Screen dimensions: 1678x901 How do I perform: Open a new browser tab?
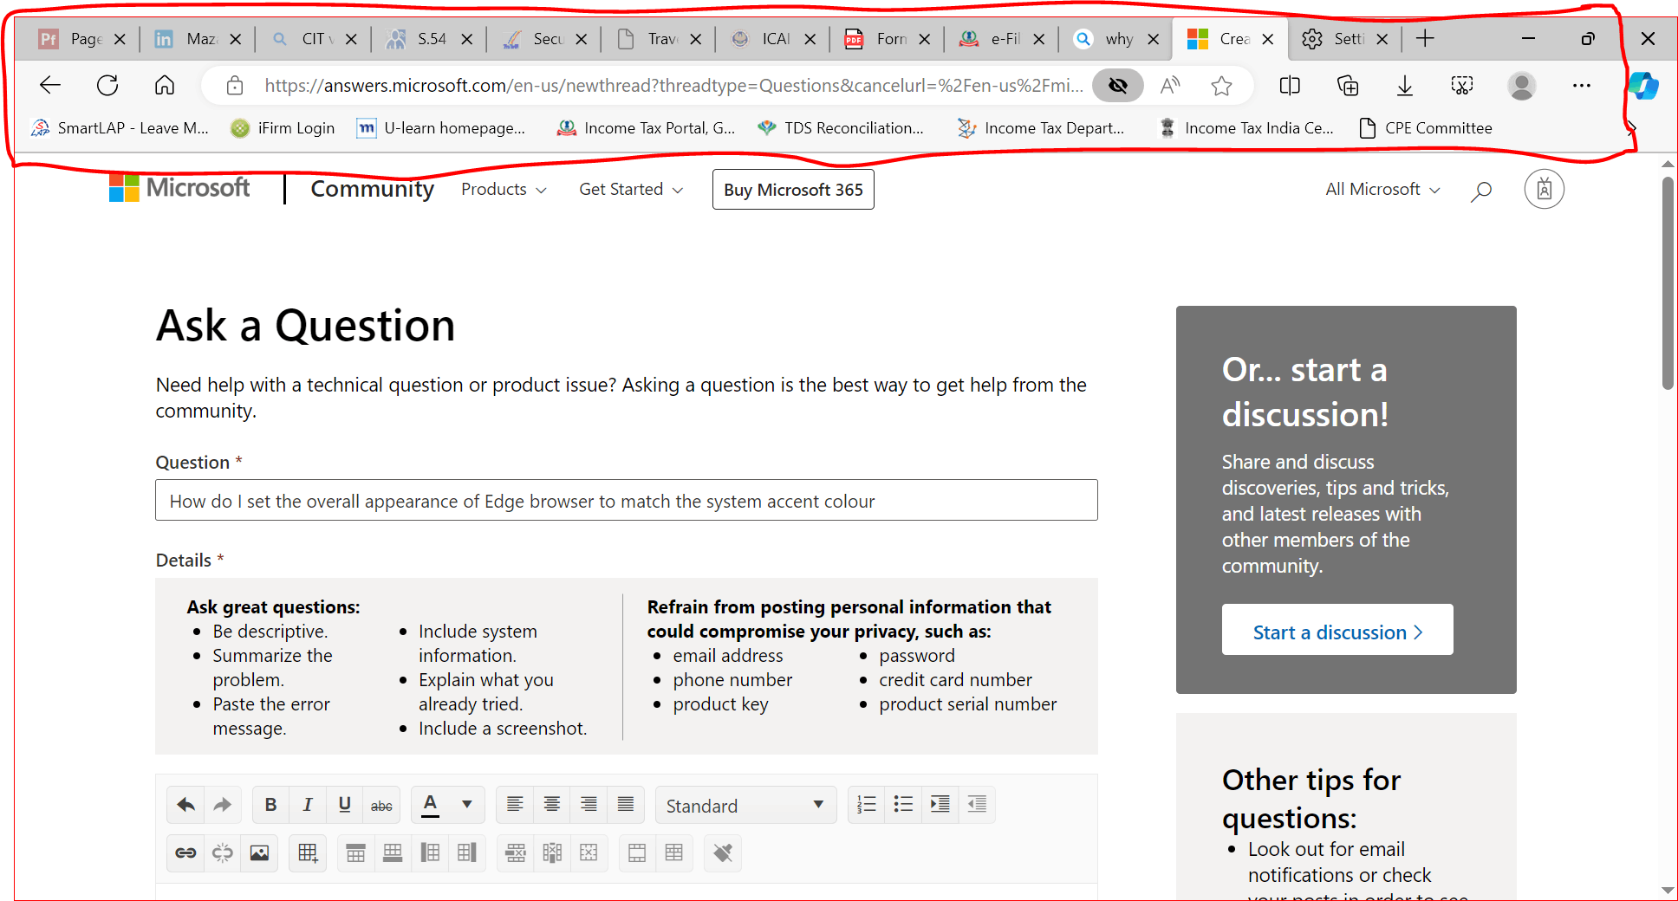pyautogui.click(x=1425, y=39)
